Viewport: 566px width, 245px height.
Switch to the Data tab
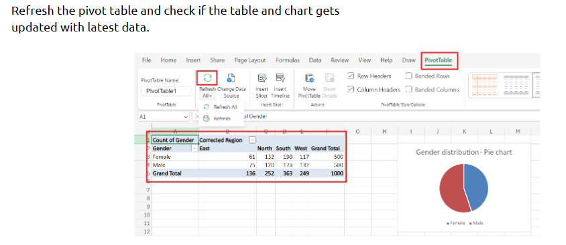coord(315,60)
